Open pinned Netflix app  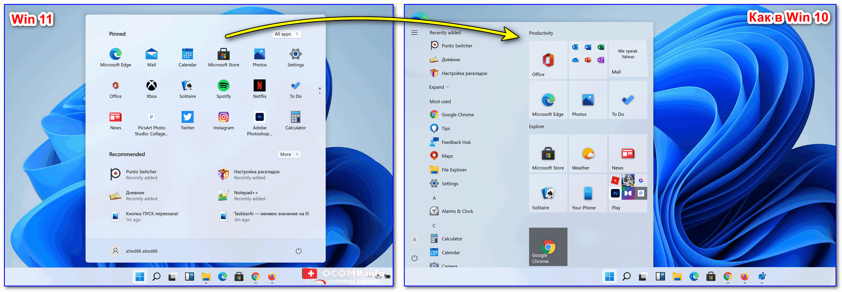point(259,89)
